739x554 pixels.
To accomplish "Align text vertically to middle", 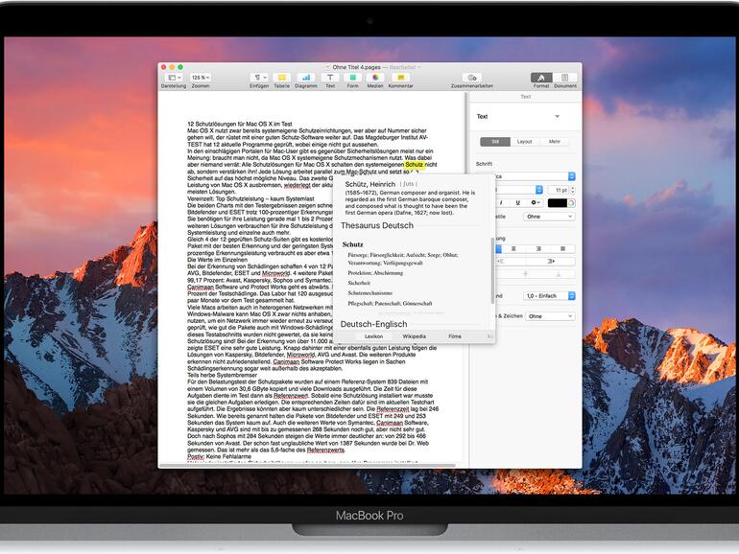I will [x=525, y=274].
